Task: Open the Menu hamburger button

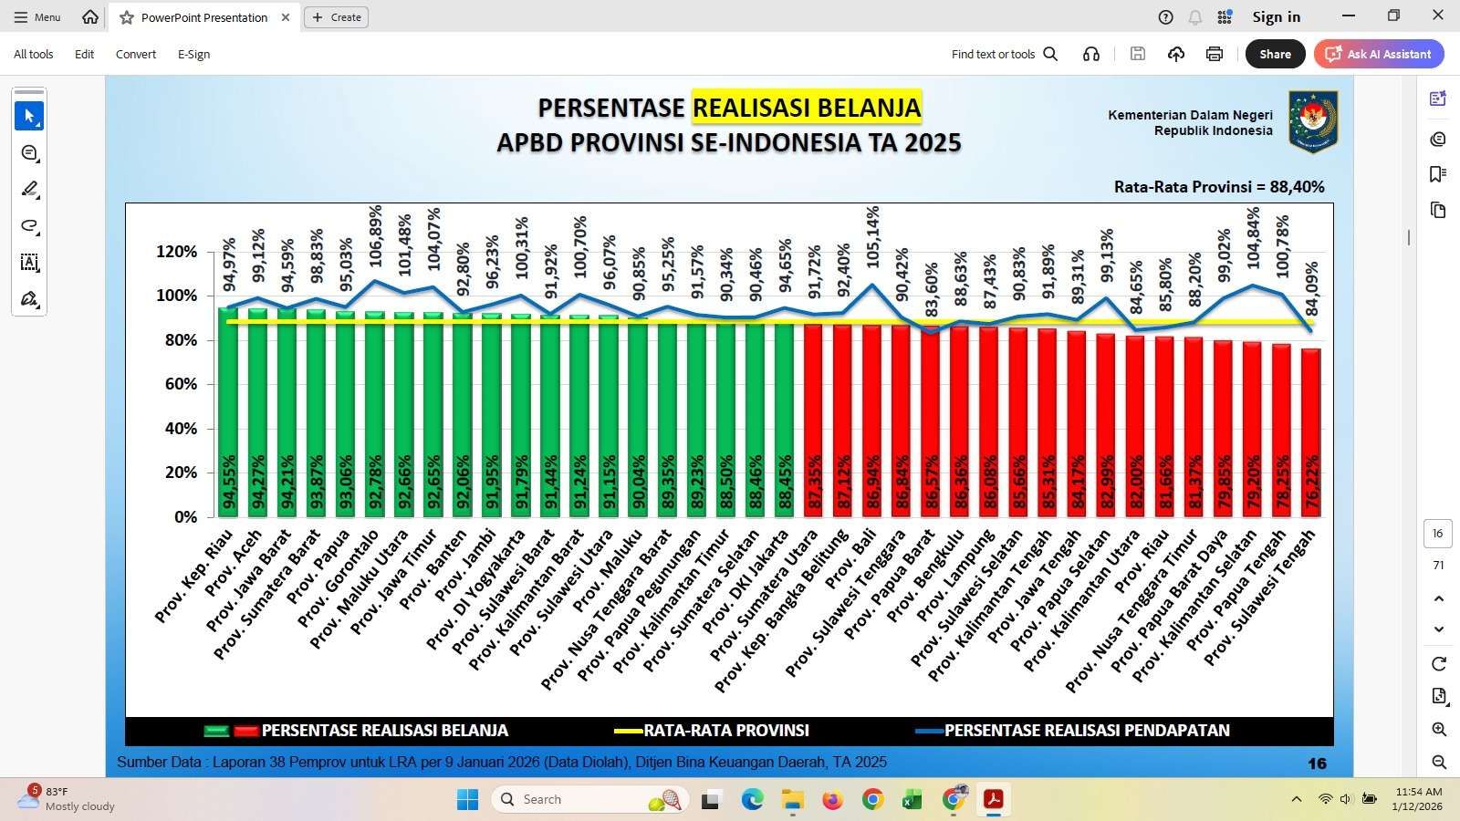Action: (37, 17)
